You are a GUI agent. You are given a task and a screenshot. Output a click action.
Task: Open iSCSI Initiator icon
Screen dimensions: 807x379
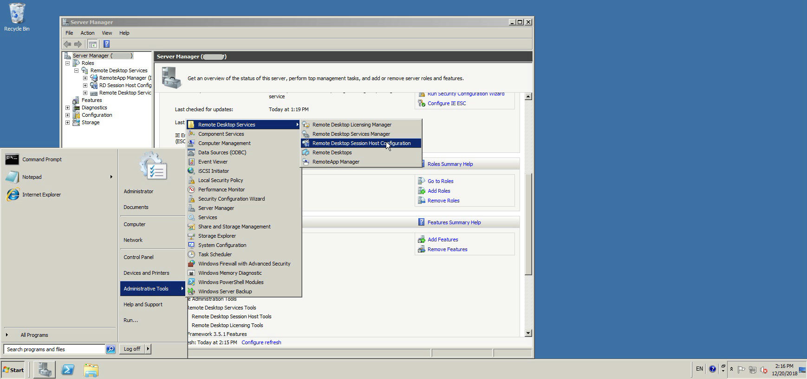coord(191,171)
